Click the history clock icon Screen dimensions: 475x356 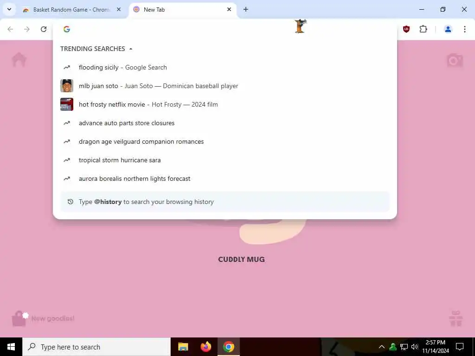tap(71, 202)
